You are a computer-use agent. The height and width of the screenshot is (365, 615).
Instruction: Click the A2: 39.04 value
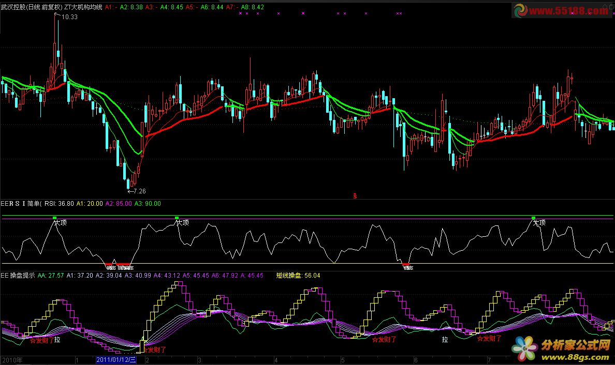click(x=109, y=276)
